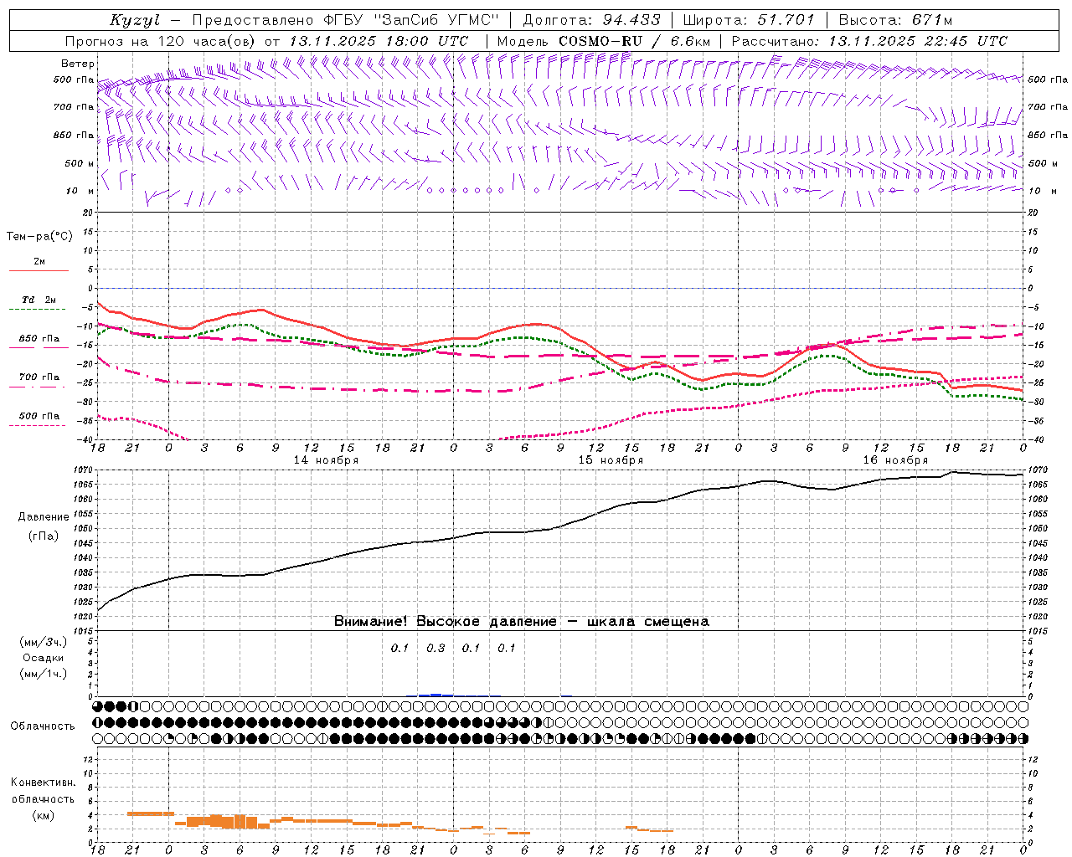Select the (мм/3ч.) precipitation unit label
1072x857 pixels.
[44, 642]
